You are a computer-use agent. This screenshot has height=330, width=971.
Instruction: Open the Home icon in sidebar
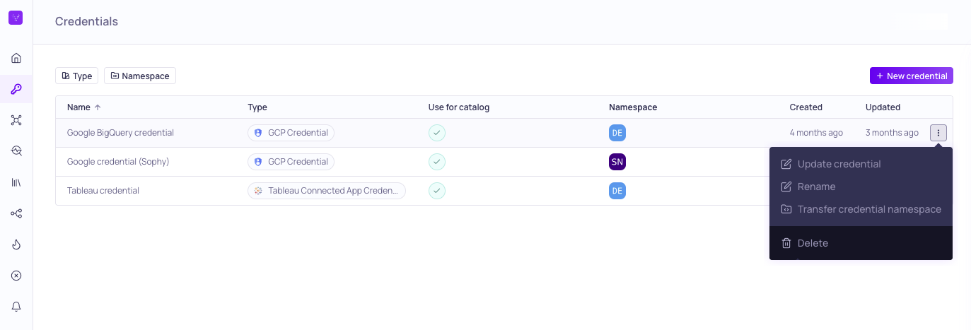point(16,58)
